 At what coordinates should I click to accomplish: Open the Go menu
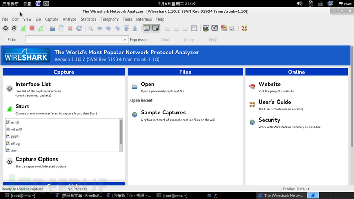(38, 19)
